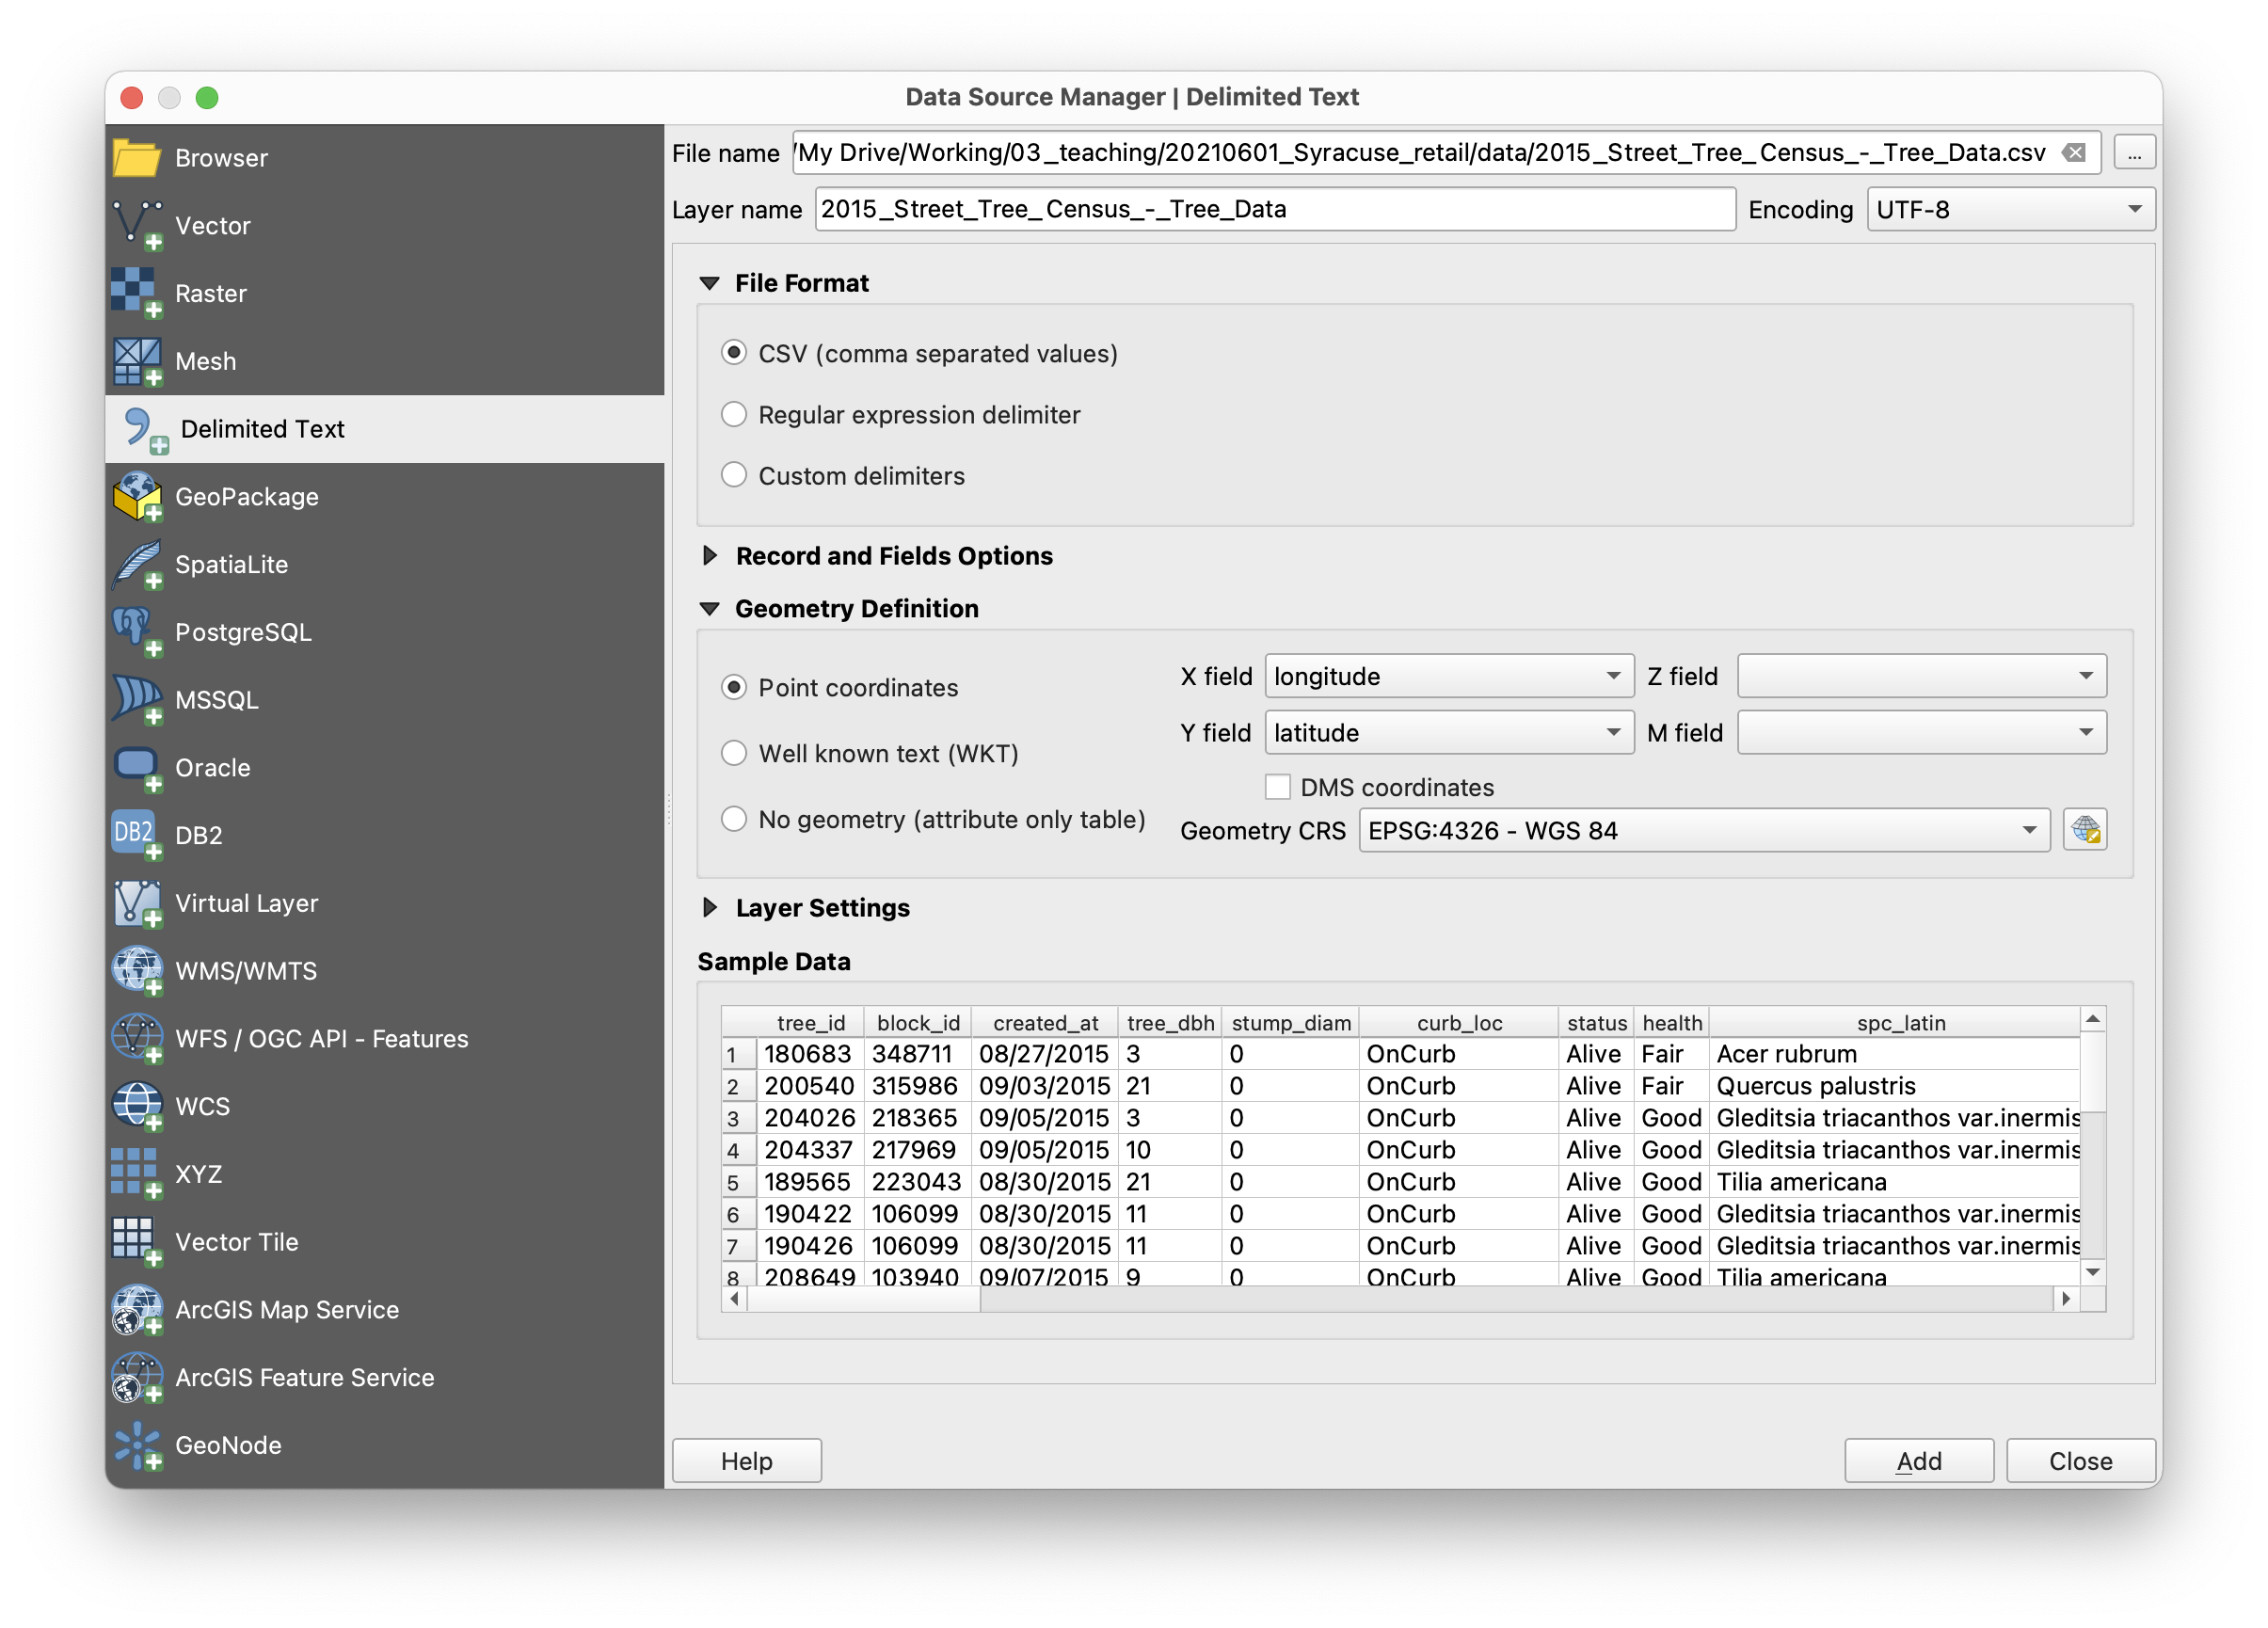This screenshot has height=1628, width=2268.
Task: Switch to the XYZ source tab
Action: coord(198,1174)
